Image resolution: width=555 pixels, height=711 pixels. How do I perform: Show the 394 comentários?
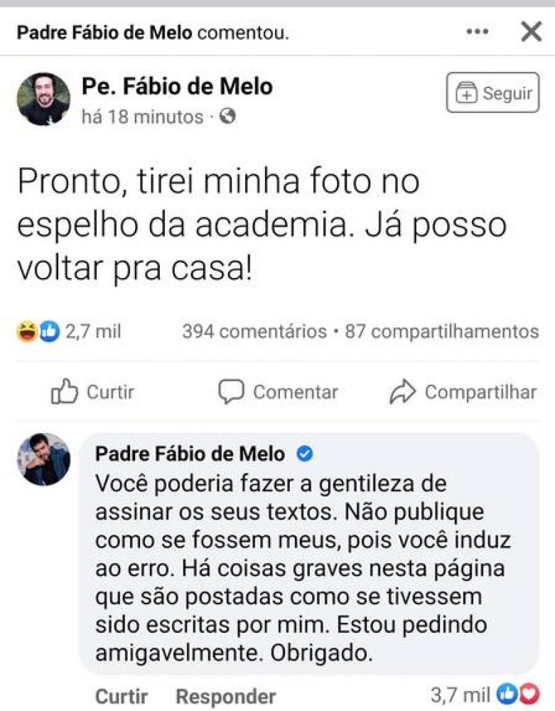coord(254,331)
